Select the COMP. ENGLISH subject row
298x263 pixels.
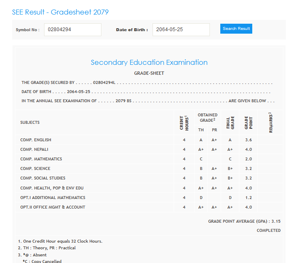(36, 140)
